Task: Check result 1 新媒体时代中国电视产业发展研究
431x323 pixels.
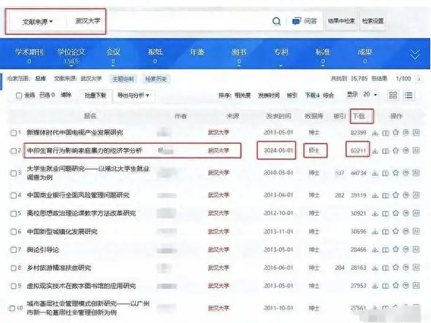Action: [x=13, y=133]
